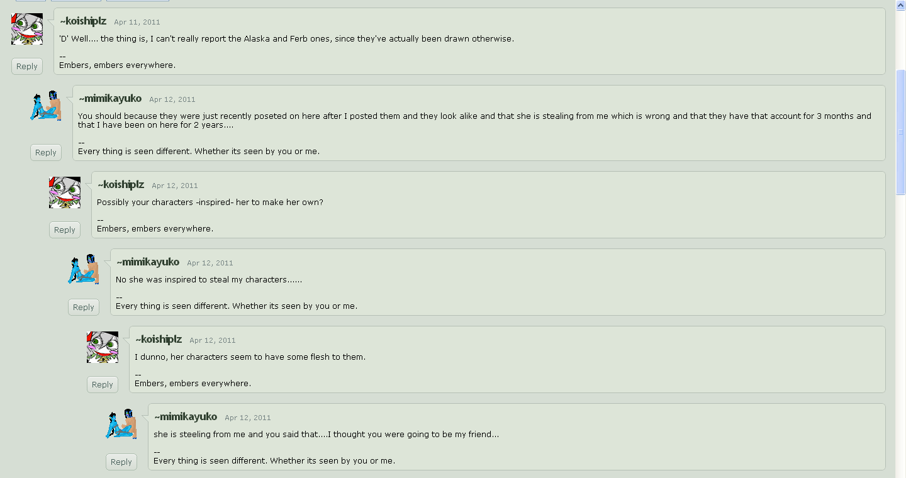Reply to koishiplz's Apr 11 comment
Viewport: 906px width, 478px height.
pyautogui.click(x=27, y=66)
